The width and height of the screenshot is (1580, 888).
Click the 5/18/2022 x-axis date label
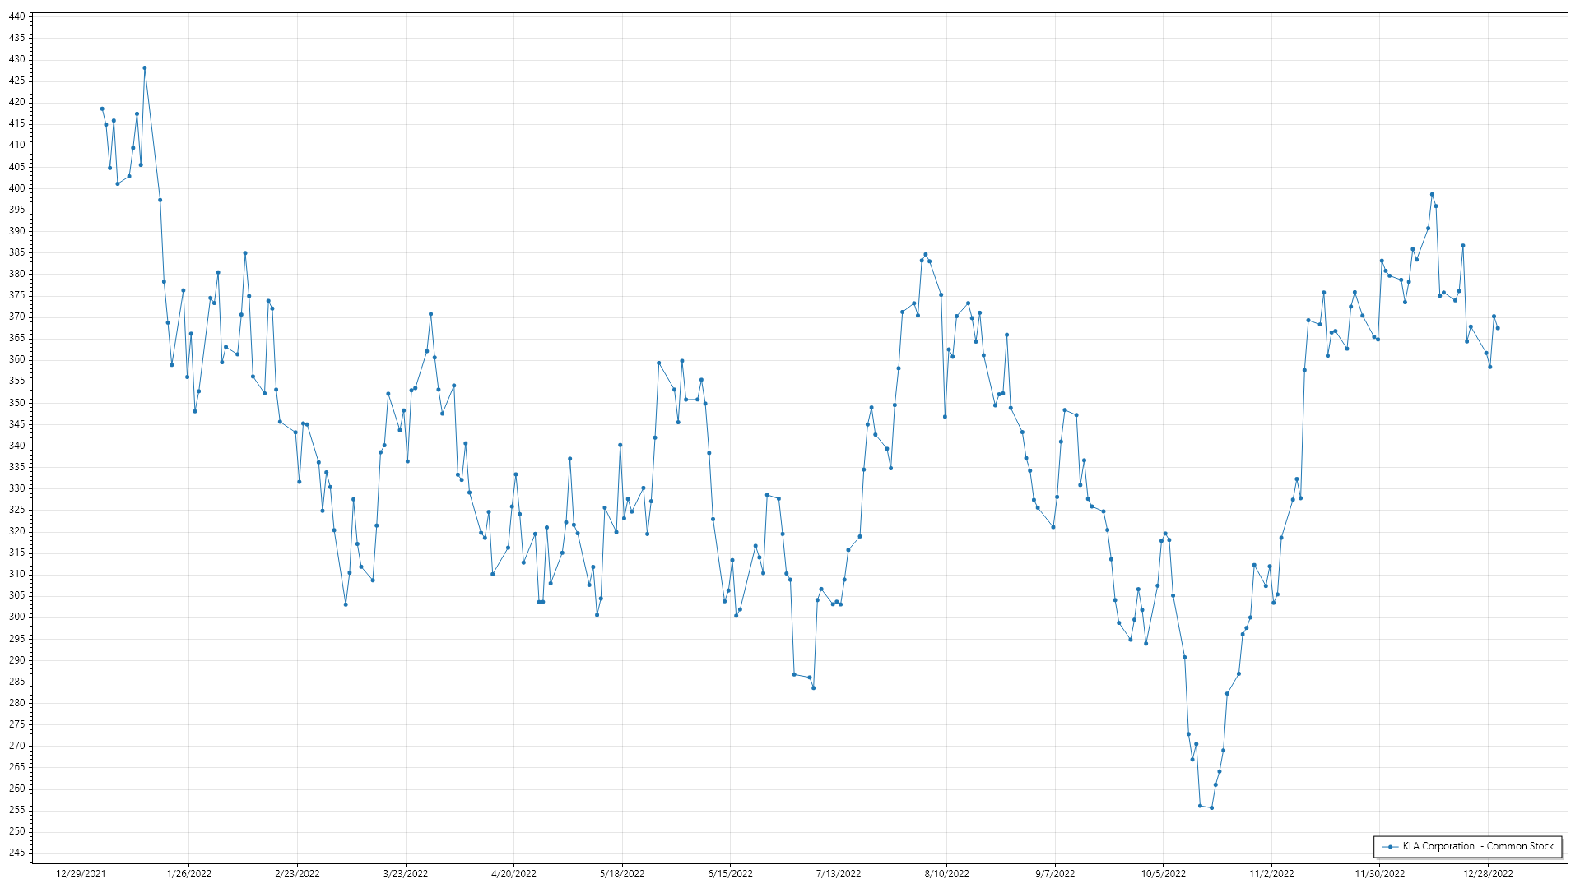point(622,873)
